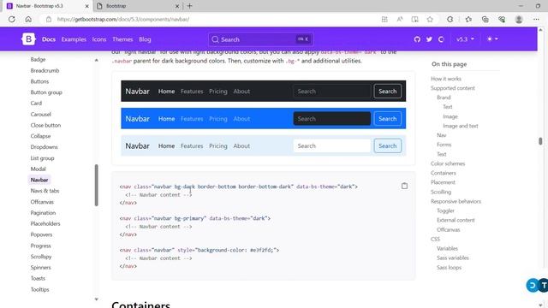
Task: Click Search button in light navbar example
Action: click(x=388, y=146)
